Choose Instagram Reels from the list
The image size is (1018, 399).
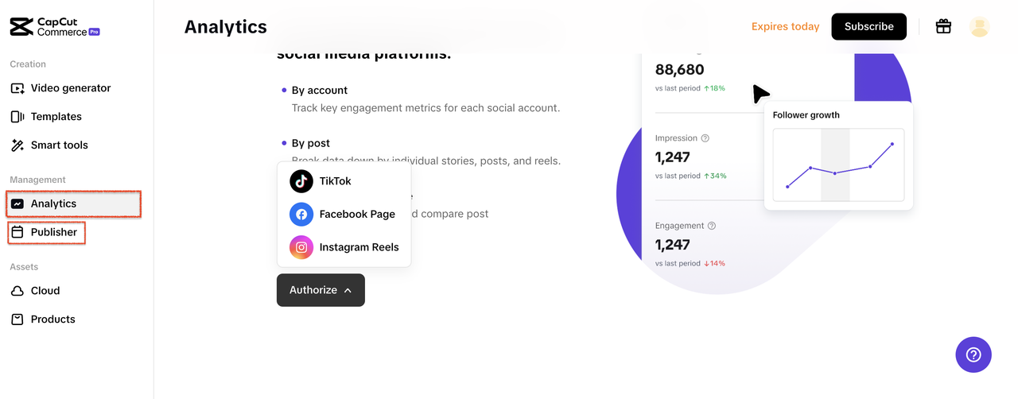point(359,247)
